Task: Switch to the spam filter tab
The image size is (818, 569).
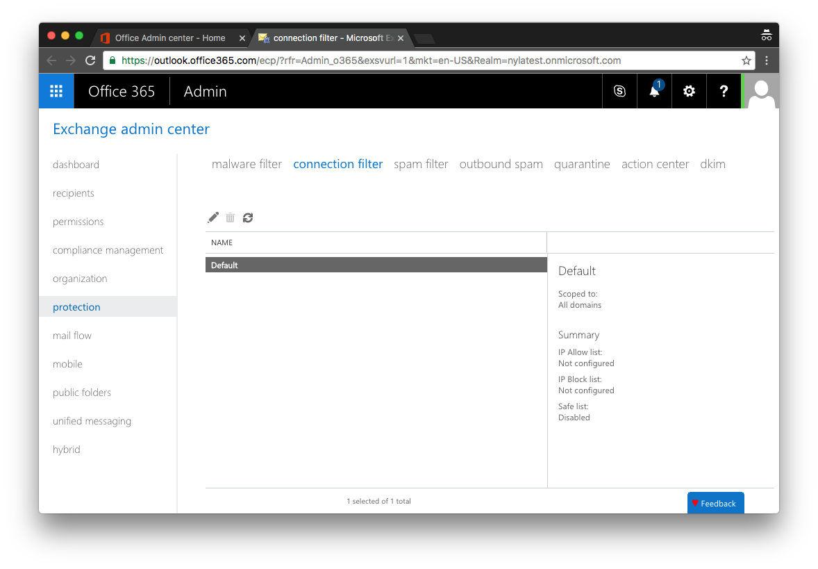Action: [x=421, y=164]
